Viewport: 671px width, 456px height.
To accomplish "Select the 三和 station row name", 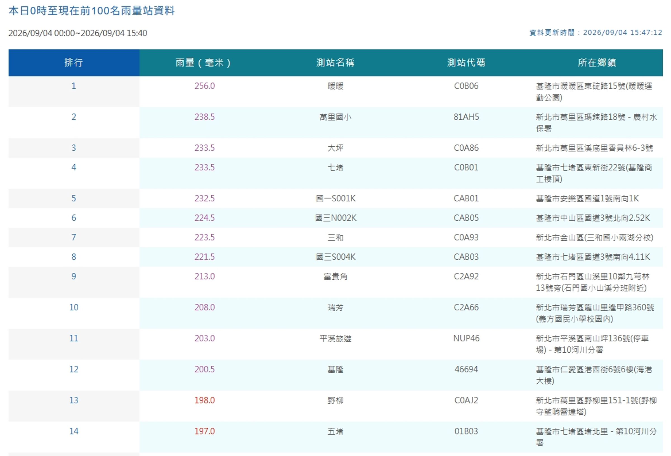I will (335, 237).
